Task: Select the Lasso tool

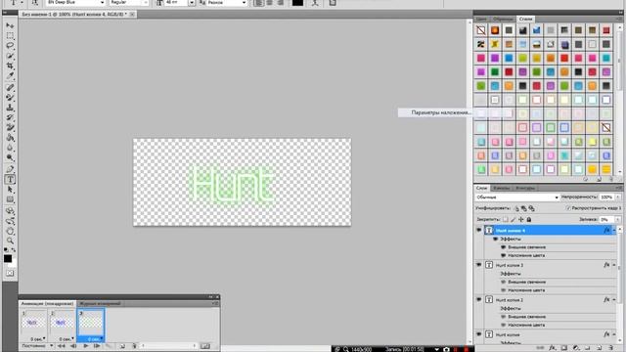Action: coord(10,46)
